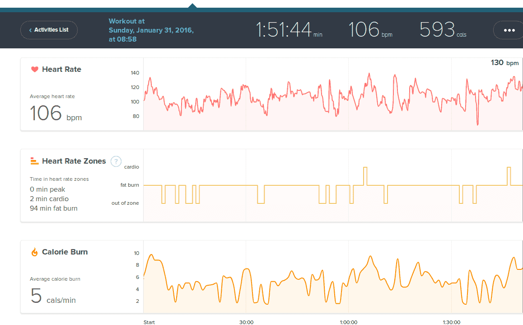Click the 30:00 time axis marker
This screenshot has height=325, width=523.
(246, 322)
